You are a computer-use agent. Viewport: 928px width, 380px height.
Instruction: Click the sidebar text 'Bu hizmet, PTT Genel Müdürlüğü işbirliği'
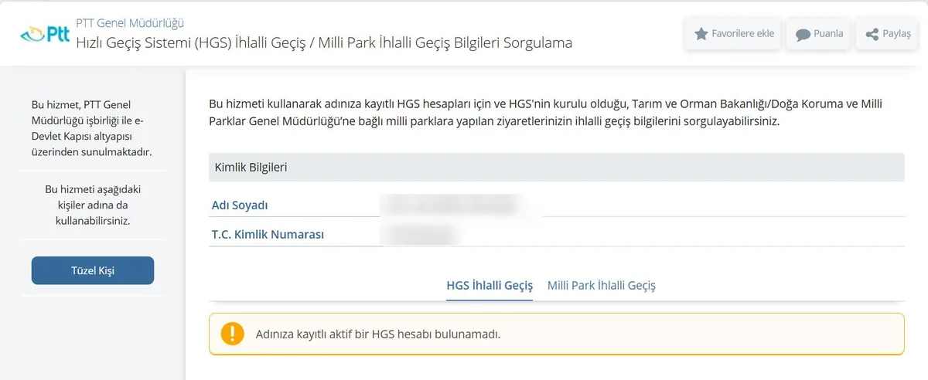92,127
